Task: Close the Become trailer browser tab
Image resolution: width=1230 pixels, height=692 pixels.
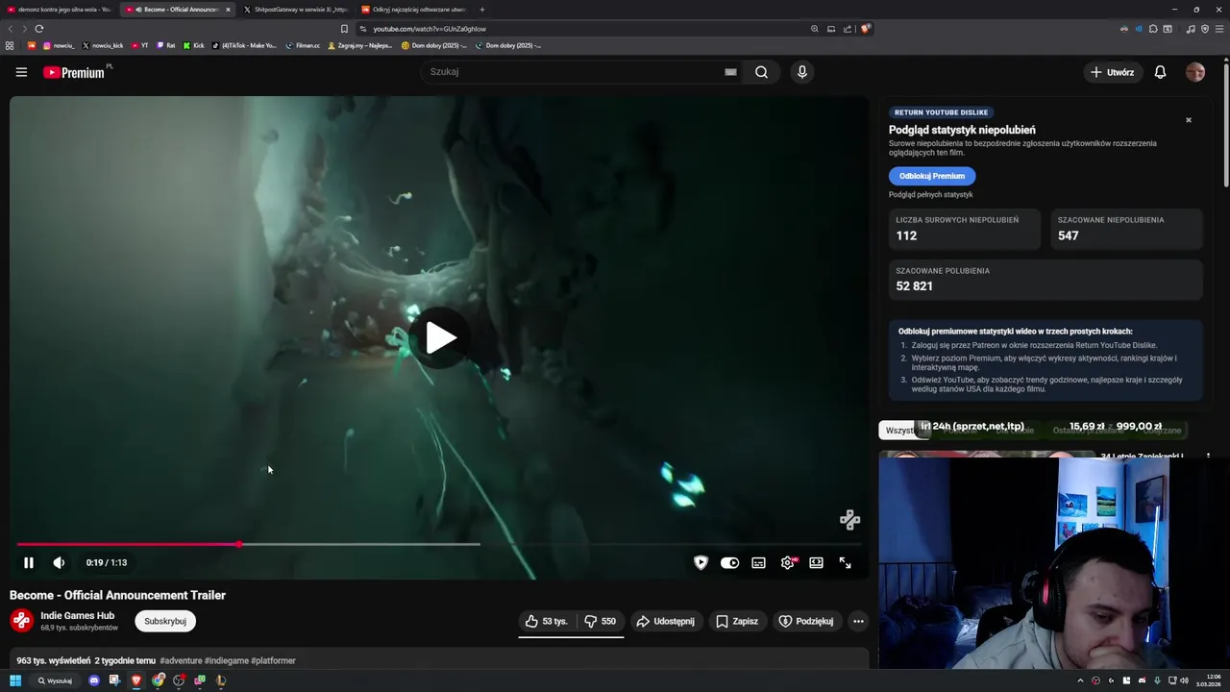Action: pyautogui.click(x=228, y=10)
